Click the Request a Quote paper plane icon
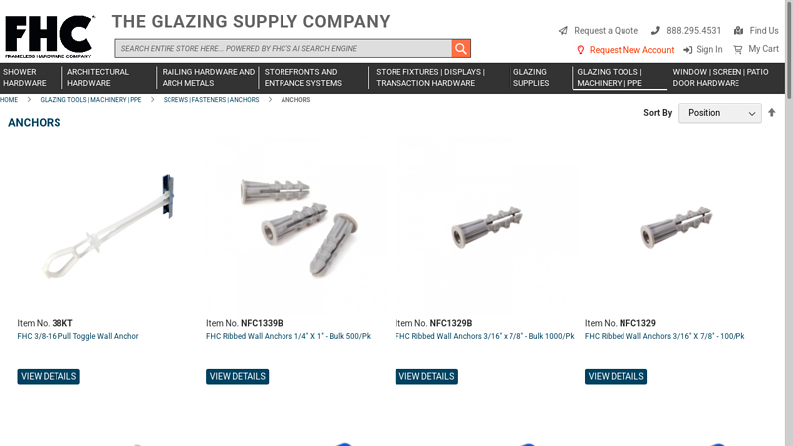This screenshot has width=793, height=446. (x=563, y=31)
